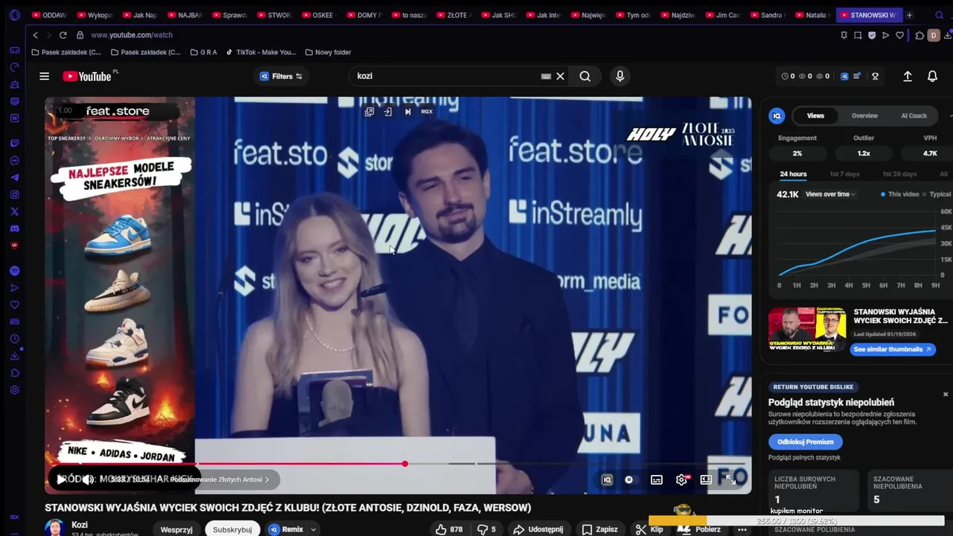Open the Stanowski thumbnail preview in sidebar

[807, 329]
